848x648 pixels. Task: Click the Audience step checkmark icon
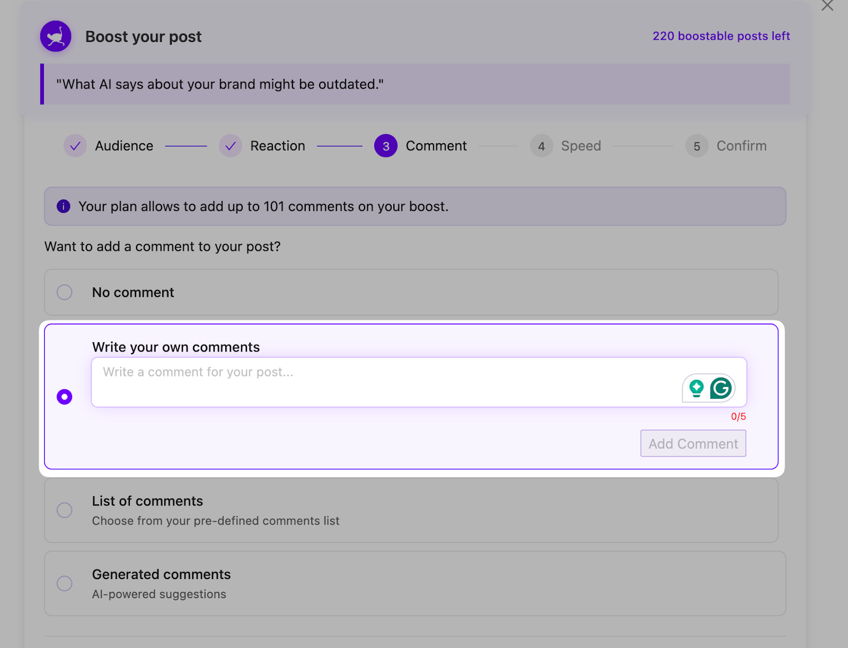tap(75, 146)
